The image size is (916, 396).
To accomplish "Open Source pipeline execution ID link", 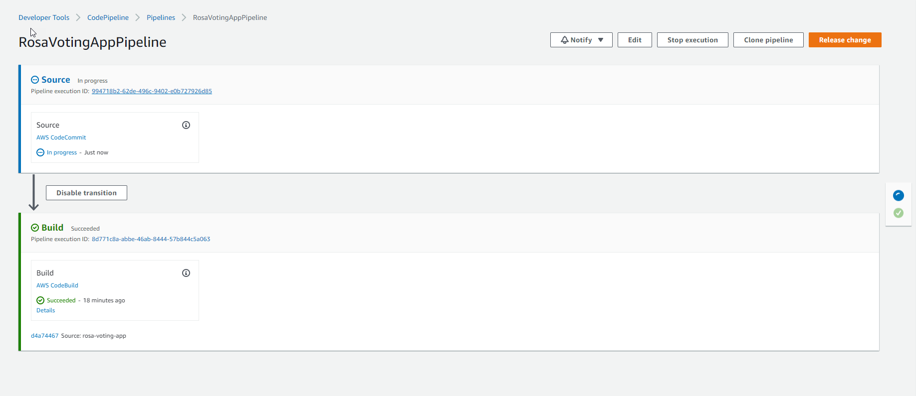I will pyautogui.click(x=152, y=91).
